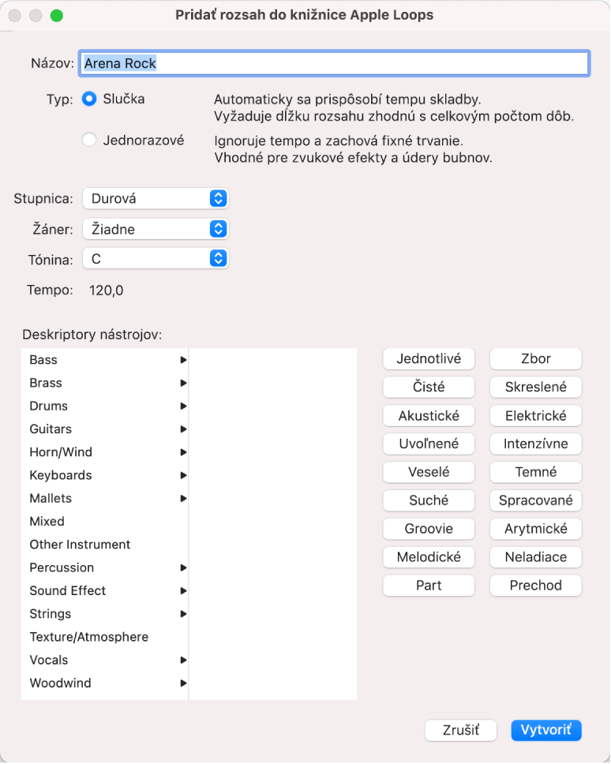
Task: Open the Stupnica dropdown showing "Durová"
Action: point(156,198)
